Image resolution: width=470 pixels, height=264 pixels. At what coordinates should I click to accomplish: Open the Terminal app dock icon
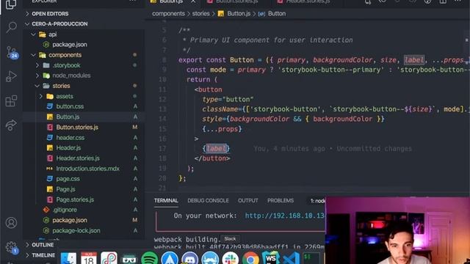tap(311, 258)
